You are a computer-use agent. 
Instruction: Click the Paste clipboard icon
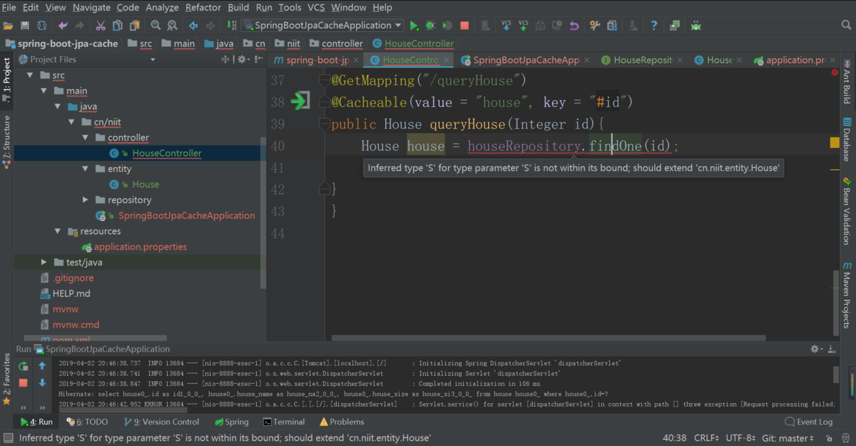[135, 26]
